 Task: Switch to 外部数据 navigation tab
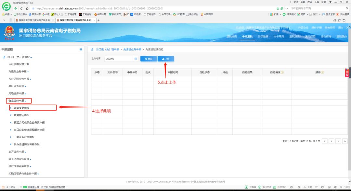tap(263, 37)
